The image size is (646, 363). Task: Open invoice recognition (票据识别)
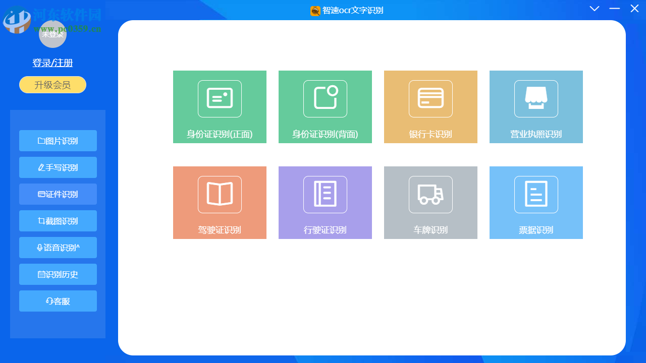[x=536, y=203]
